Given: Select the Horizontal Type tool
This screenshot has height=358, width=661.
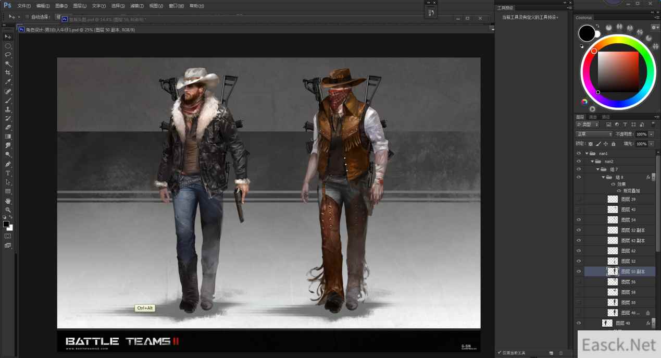Looking at the screenshot, I should (8, 173).
